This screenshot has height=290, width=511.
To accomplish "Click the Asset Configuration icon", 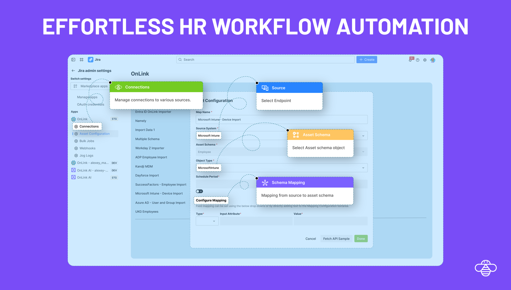I will point(76,134).
